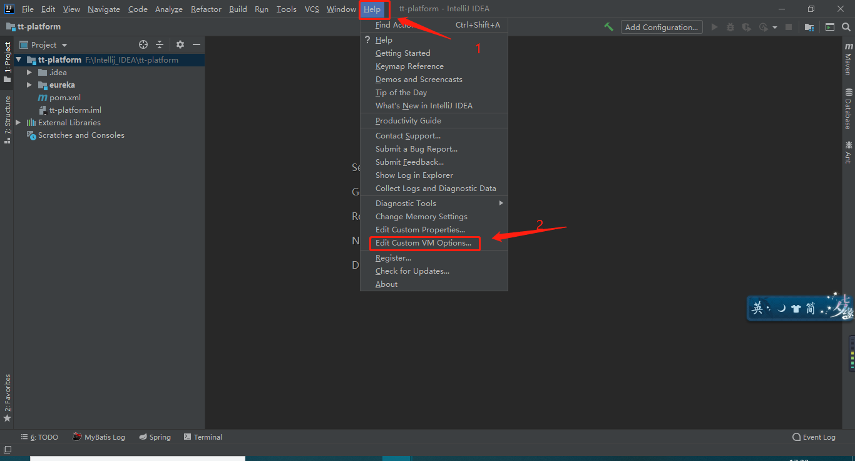Open the Edit menu
Screen dimensions: 855x461
point(48,9)
